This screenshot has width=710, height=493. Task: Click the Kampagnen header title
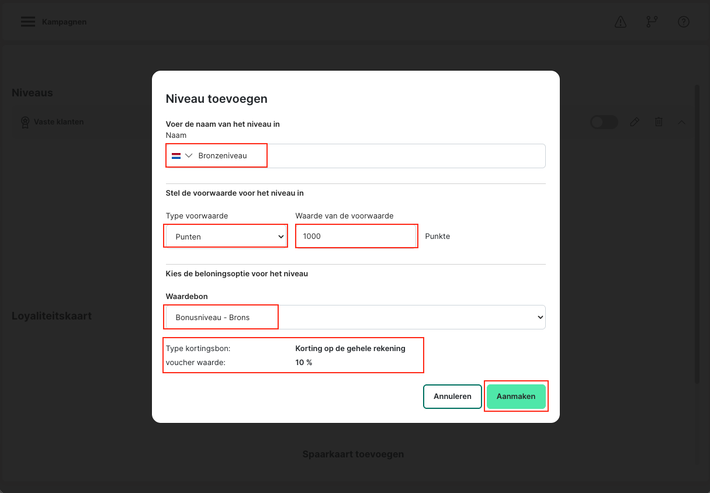tap(64, 22)
